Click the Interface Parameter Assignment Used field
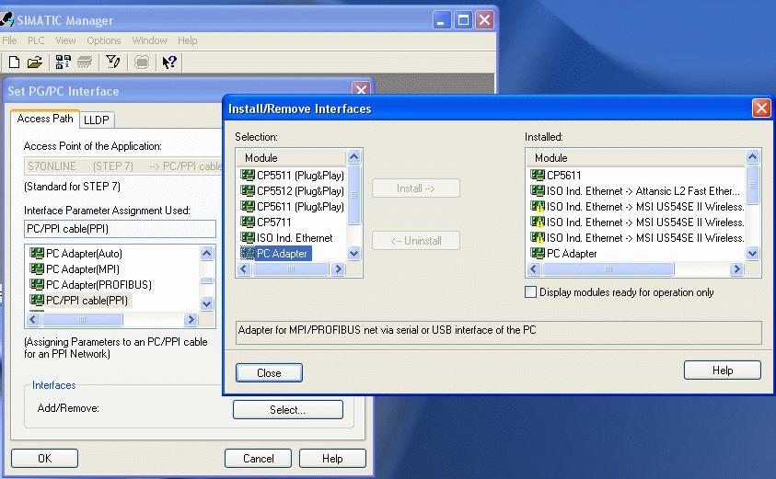Image resolution: width=776 pixels, height=479 pixels. pos(120,229)
